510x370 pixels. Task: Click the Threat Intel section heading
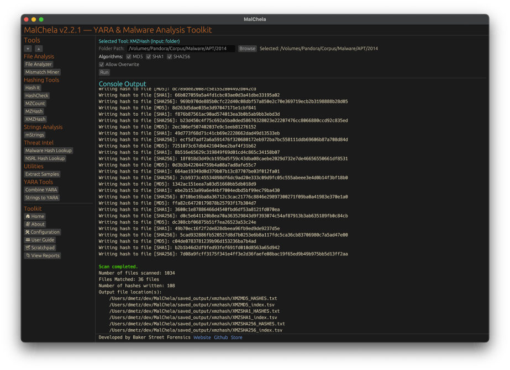tap(39, 142)
